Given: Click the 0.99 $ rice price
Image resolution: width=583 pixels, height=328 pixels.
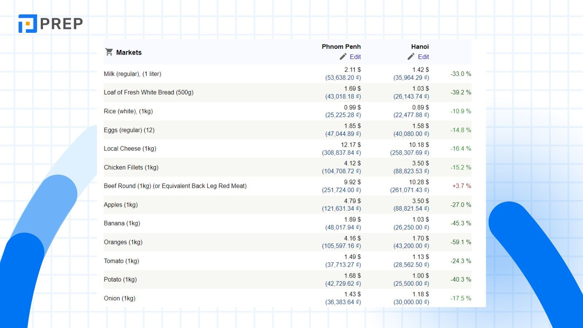Looking at the screenshot, I should [x=352, y=108].
